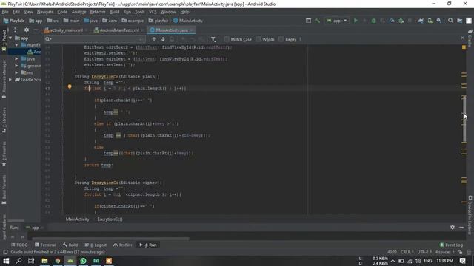Open the File menu
The image size is (474, 266).
pos(5,12)
